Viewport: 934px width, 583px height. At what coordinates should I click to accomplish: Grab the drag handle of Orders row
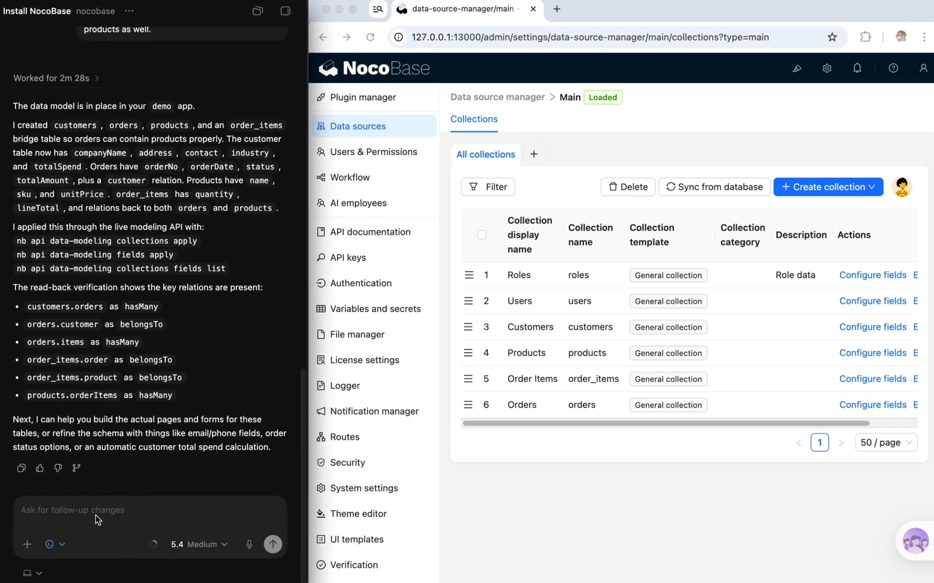(x=468, y=405)
